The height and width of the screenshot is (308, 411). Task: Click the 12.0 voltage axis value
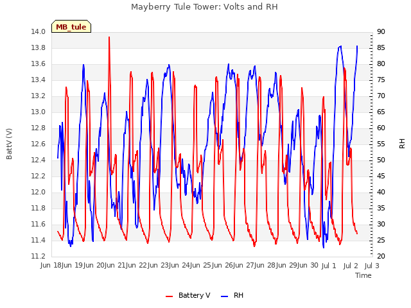39,192
